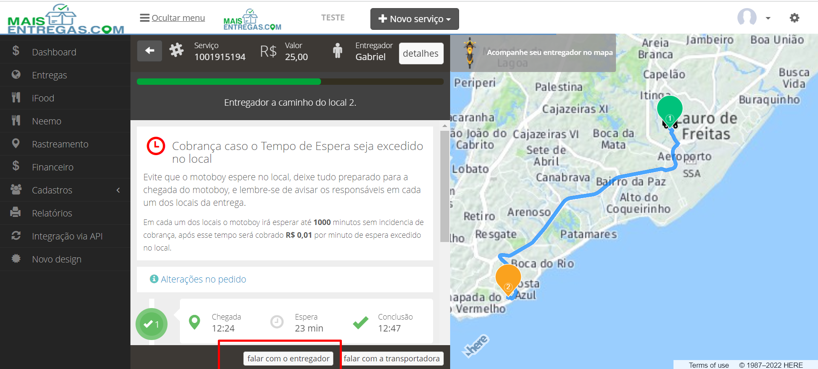This screenshot has width=818, height=369.
Task: Click the Neemo cutlery icon
Action: coord(16,121)
